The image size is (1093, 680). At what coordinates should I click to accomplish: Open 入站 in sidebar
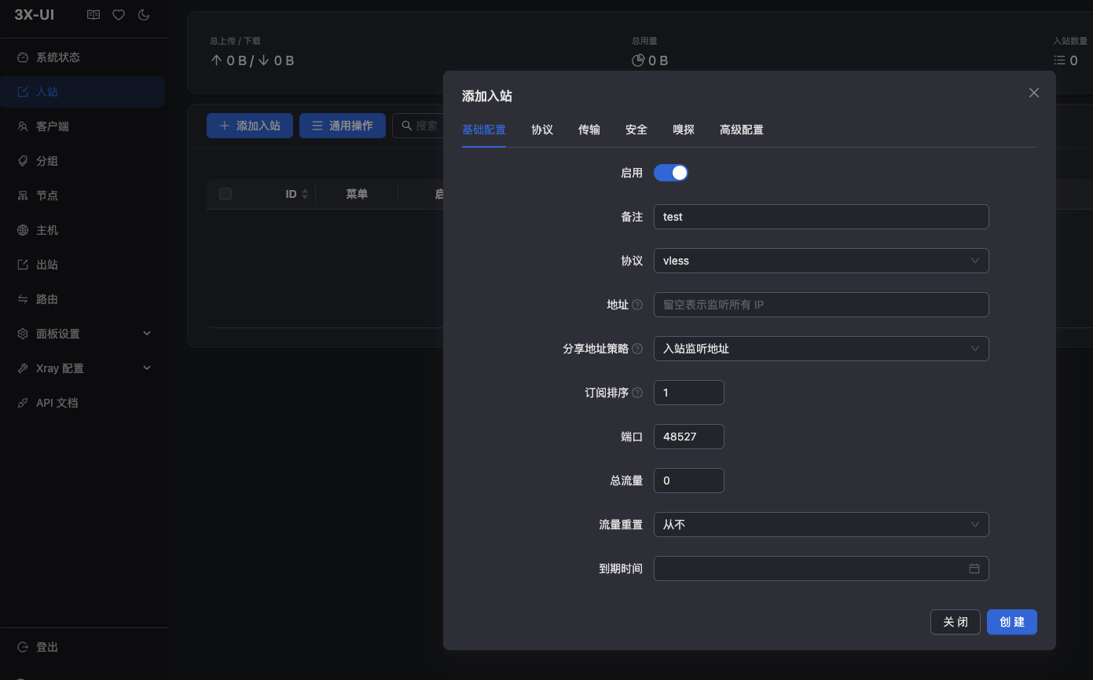click(83, 92)
